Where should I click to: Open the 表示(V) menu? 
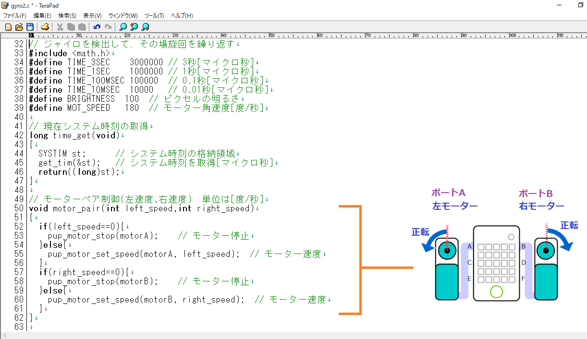pos(92,16)
